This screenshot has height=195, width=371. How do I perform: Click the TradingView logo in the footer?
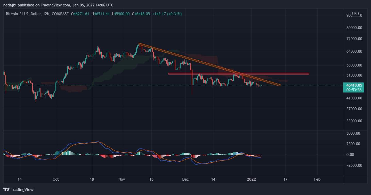18,190
